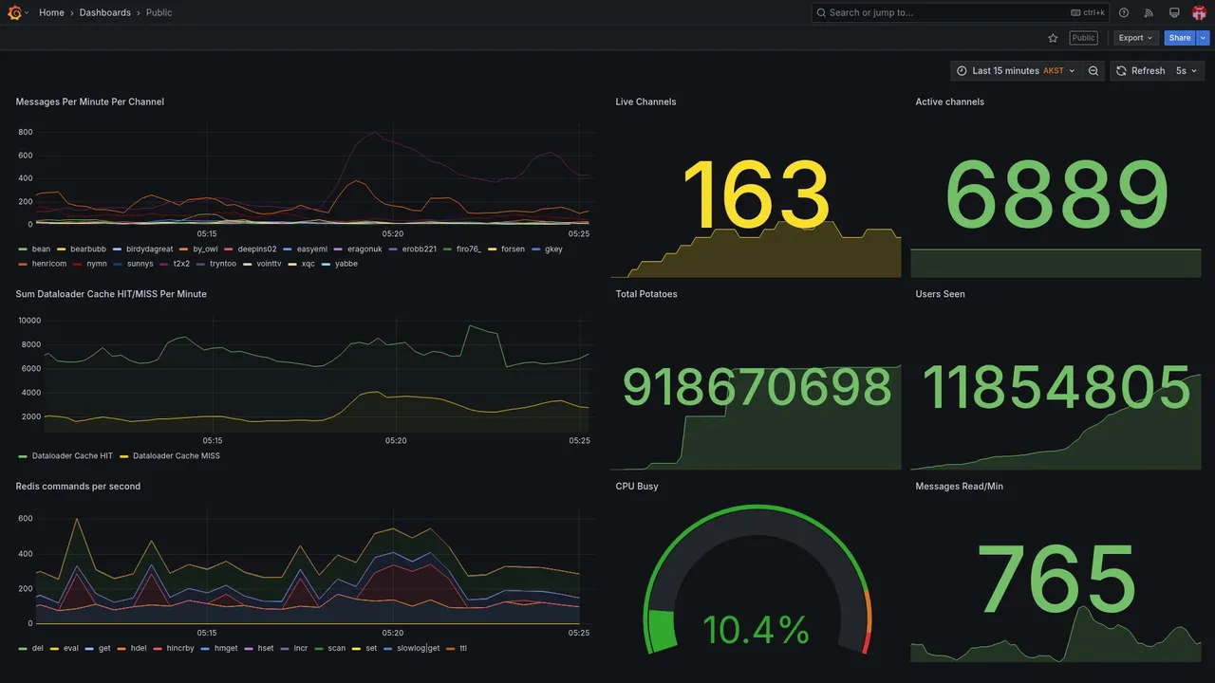Navigate to Dashboards breadcrumb
This screenshot has width=1215, height=683.
[x=105, y=12]
